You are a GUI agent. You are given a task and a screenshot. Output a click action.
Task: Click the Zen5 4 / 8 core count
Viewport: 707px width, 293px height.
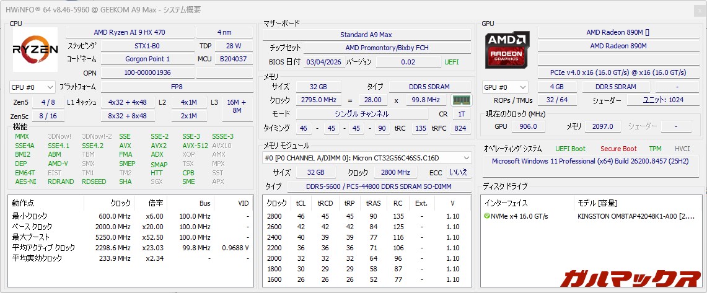[48, 102]
